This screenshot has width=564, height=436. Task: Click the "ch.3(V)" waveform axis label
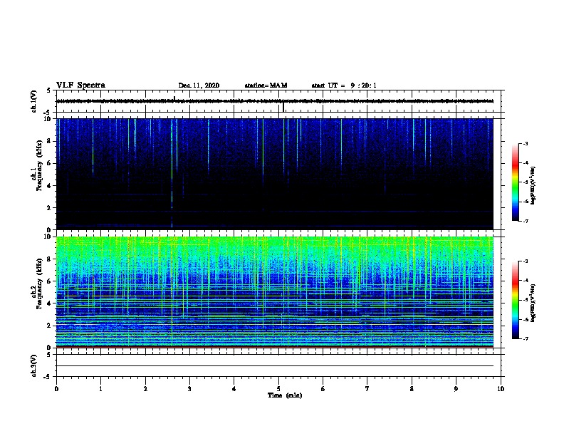(x=33, y=365)
